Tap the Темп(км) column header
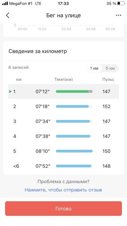The width and height of the screenshot is (127, 226). click(63, 79)
